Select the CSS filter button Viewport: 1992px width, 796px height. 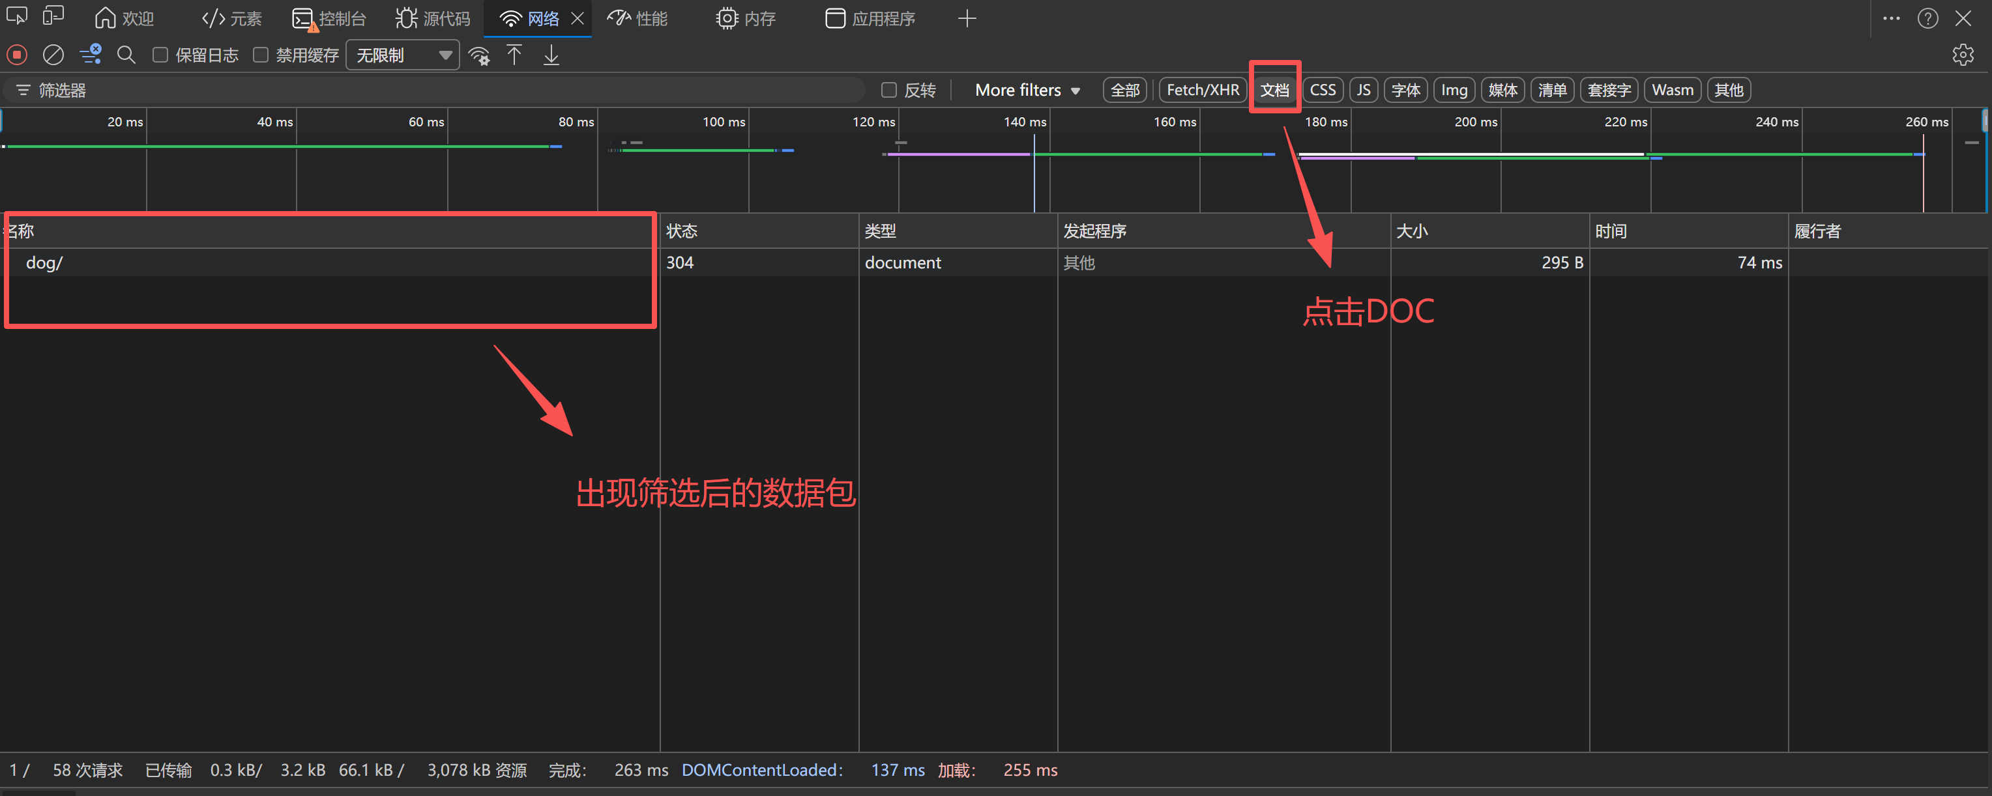[1323, 91]
